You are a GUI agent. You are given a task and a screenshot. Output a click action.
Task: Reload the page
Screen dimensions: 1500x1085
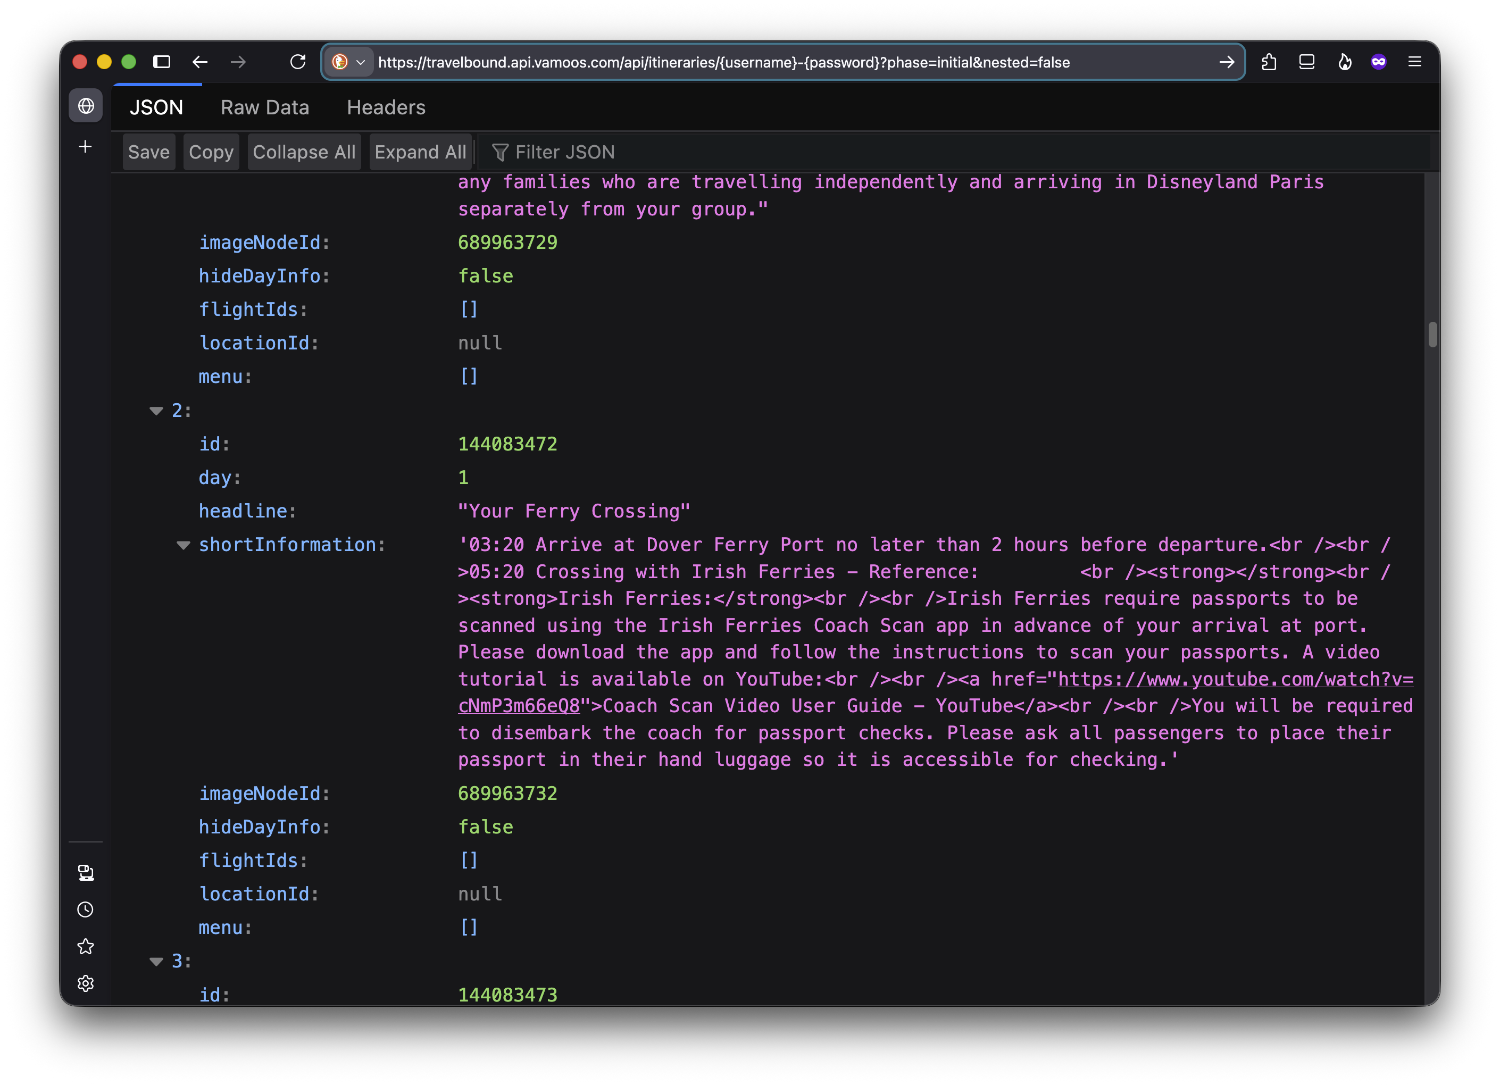click(298, 62)
